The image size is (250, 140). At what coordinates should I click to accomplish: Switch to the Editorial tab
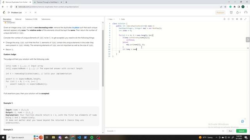pyautogui.click(x=18, y=19)
